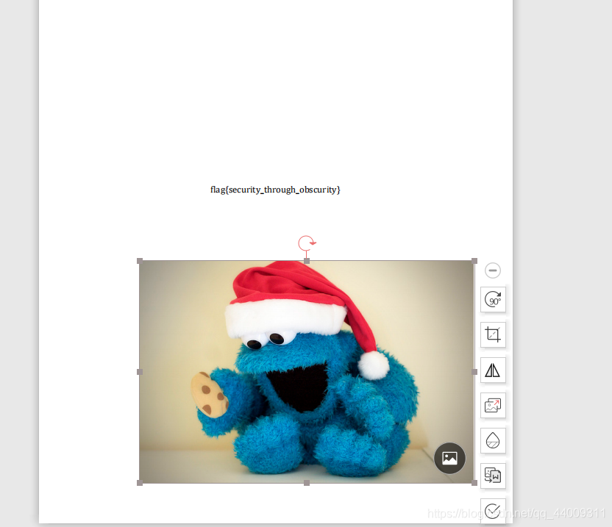Select the crop image tool
Viewport: 612px width, 527px height.
[x=493, y=334]
